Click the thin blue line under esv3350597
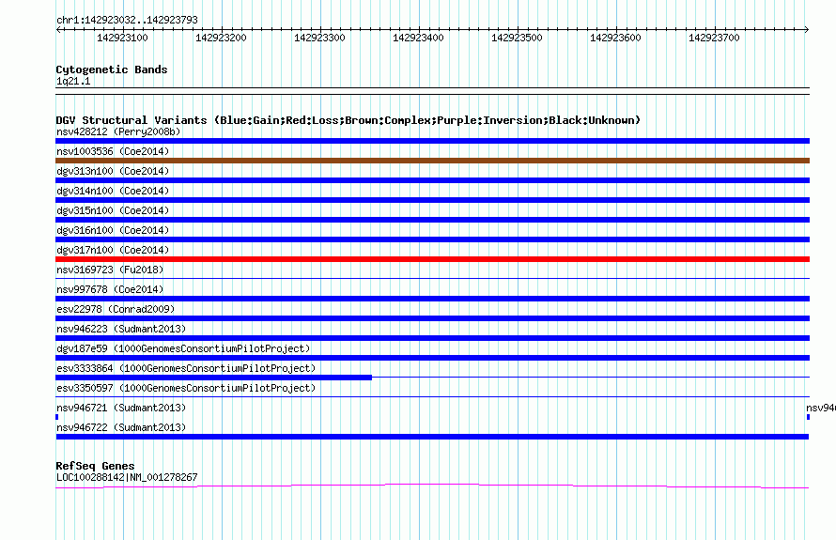This screenshot has width=836, height=540. [432, 396]
